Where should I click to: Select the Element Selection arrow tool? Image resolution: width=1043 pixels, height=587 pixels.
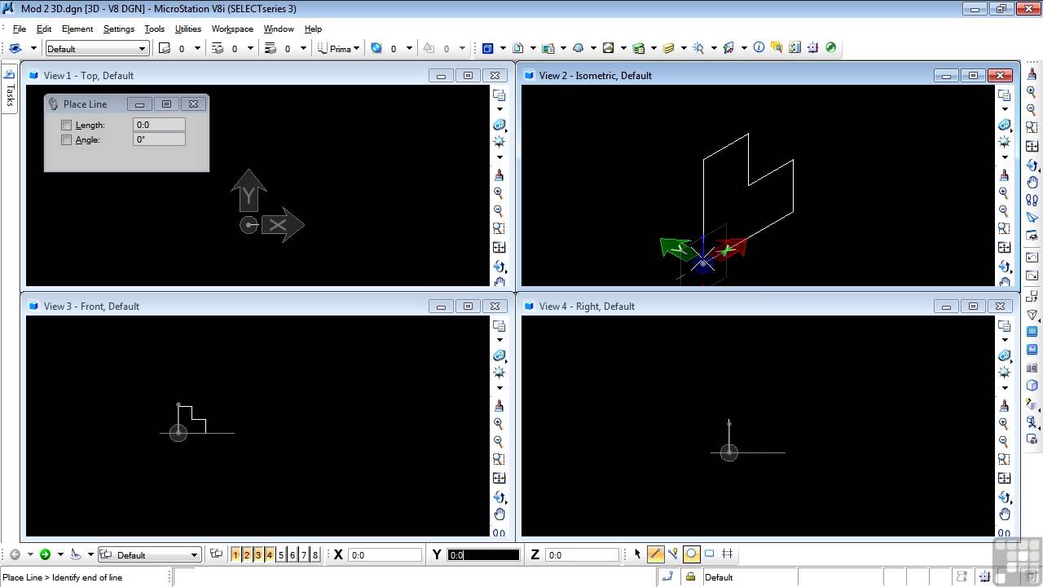coord(637,554)
